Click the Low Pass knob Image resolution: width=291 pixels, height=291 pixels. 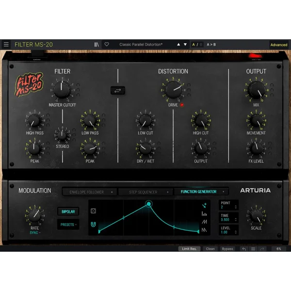pyautogui.click(x=90, y=120)
